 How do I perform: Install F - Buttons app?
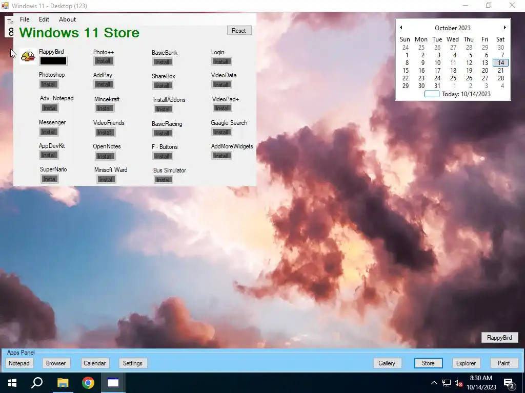click(163, 156)
